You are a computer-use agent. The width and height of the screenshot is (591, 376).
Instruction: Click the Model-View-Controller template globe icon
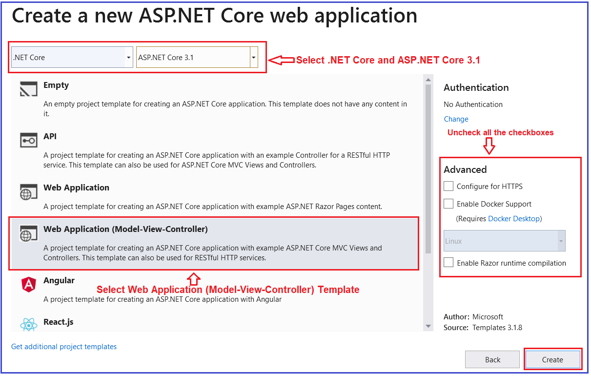28,233
